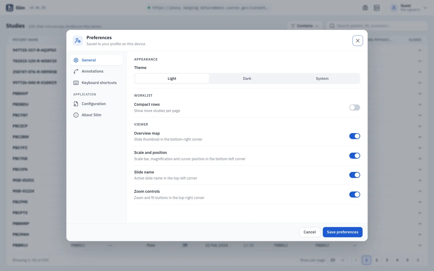The height and width of the screenshot is (271, 434).
Task: Select the Light theme
Action: [x=172, y=79]
